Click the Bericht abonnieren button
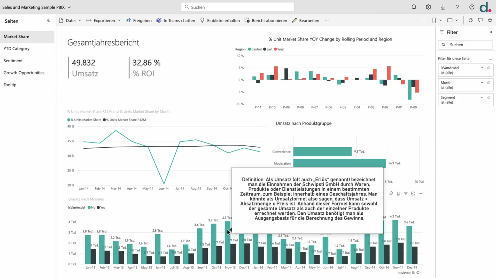The image size is (496, 278). [x=266, y=21]
